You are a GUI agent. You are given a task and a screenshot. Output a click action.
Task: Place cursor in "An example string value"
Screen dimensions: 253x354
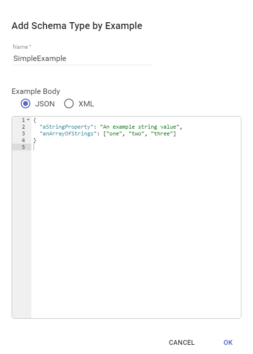click(140, 127)
